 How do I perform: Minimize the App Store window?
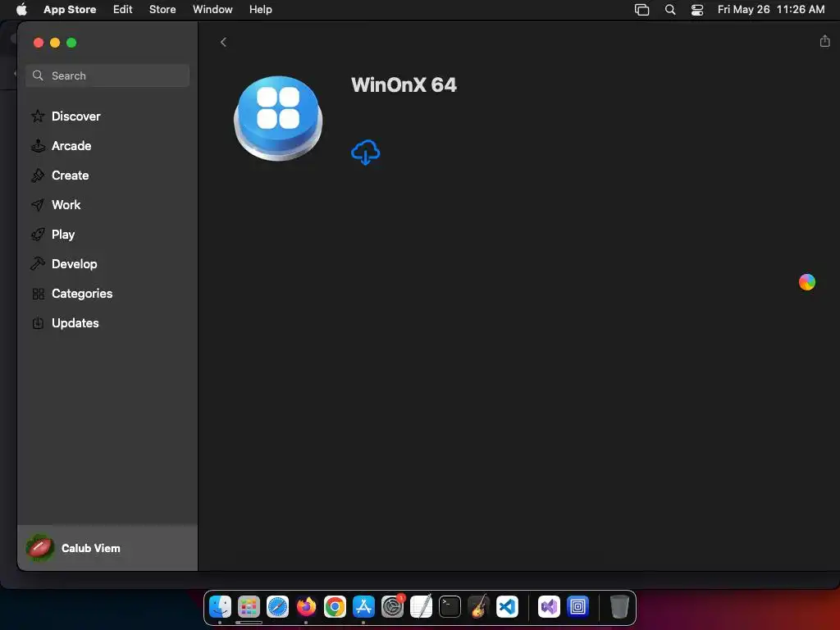click(55, 43)
